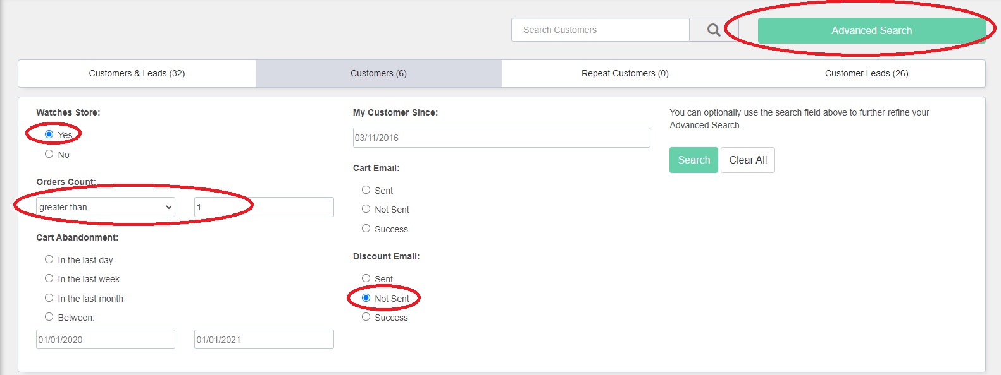Image resolution: width=1001 pixels, height=375 pixels.
Task: Select Discount Email Not Sent option
Action: click(x=366, y=297)
